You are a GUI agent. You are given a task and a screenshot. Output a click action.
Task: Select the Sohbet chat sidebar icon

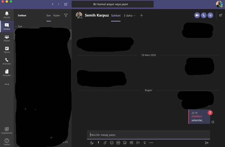click(x=7, y=27)
